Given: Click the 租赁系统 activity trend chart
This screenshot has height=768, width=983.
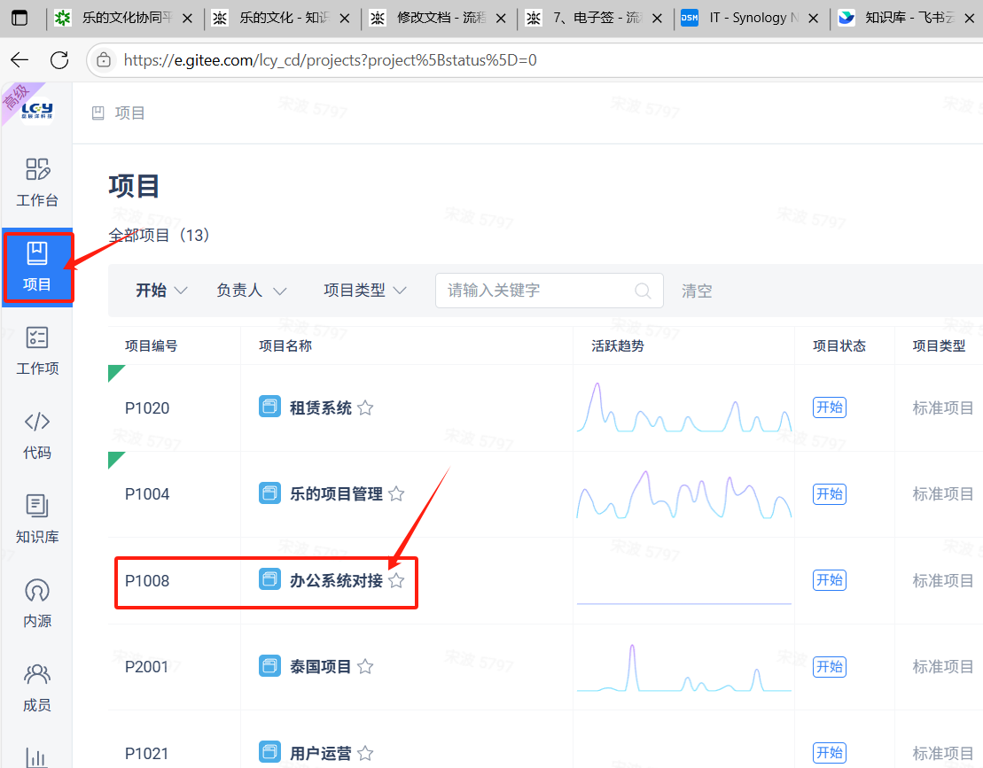Looking at the screenshot, I should click(x=683, y=408).
